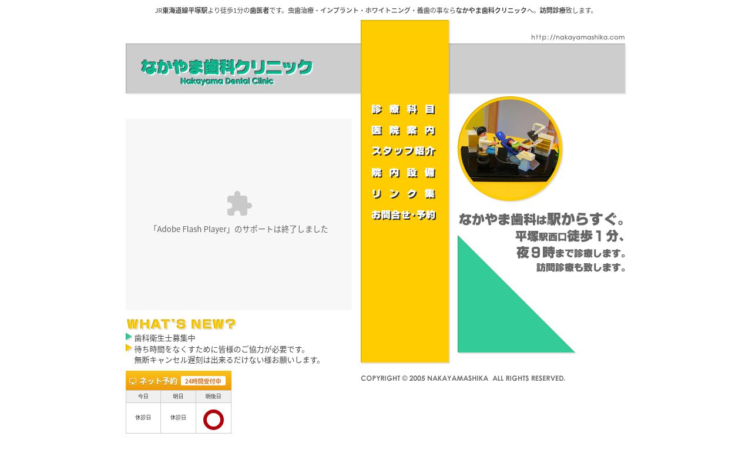This screenshot has width=752, height=470.
Task: Click the 無断キャンセル遅刻 notice line
Action: point(228,360)
